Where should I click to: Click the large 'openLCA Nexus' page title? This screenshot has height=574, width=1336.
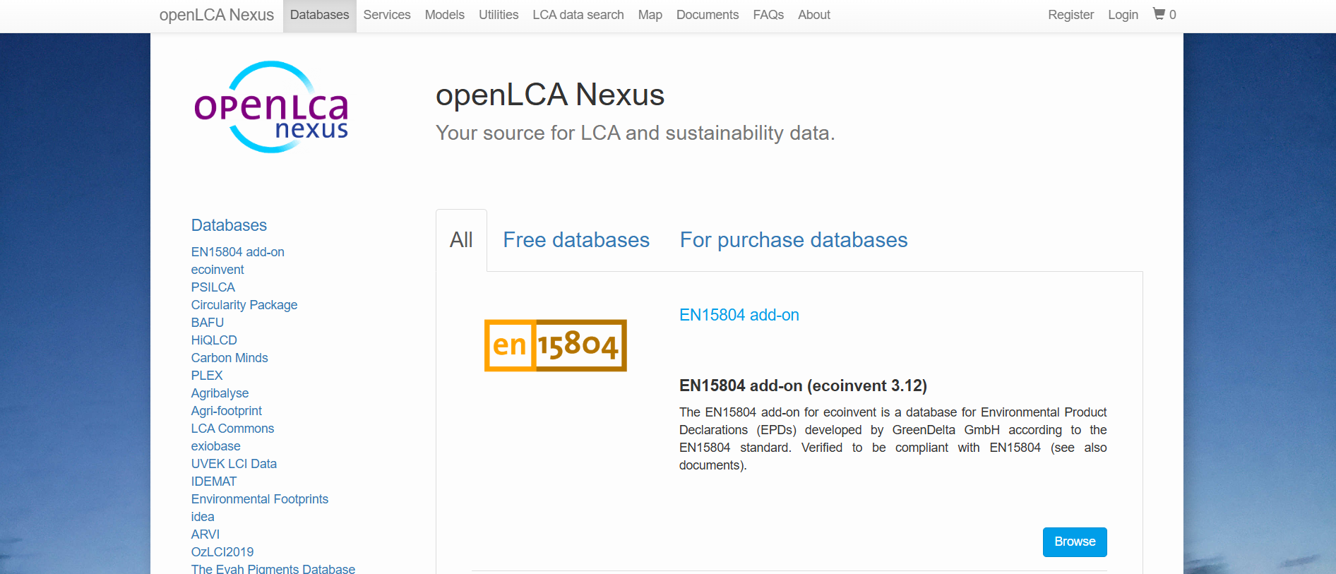(x=550, y=95)
